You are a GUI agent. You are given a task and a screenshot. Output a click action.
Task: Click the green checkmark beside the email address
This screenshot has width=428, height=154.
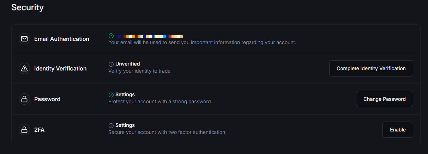(111, 36)
